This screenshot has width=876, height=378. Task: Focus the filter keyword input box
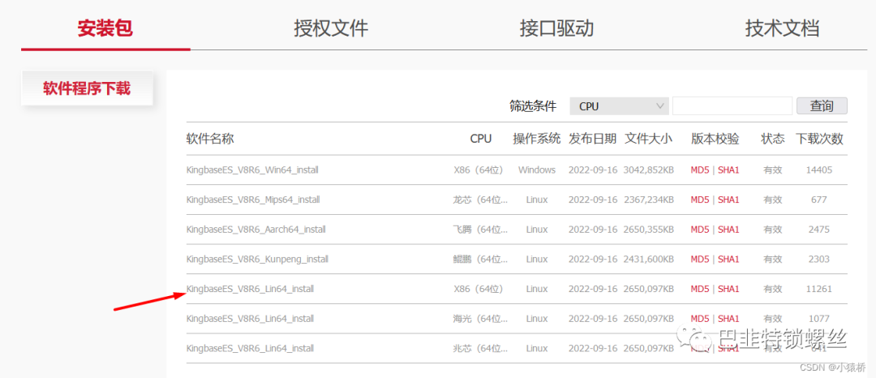732,106
